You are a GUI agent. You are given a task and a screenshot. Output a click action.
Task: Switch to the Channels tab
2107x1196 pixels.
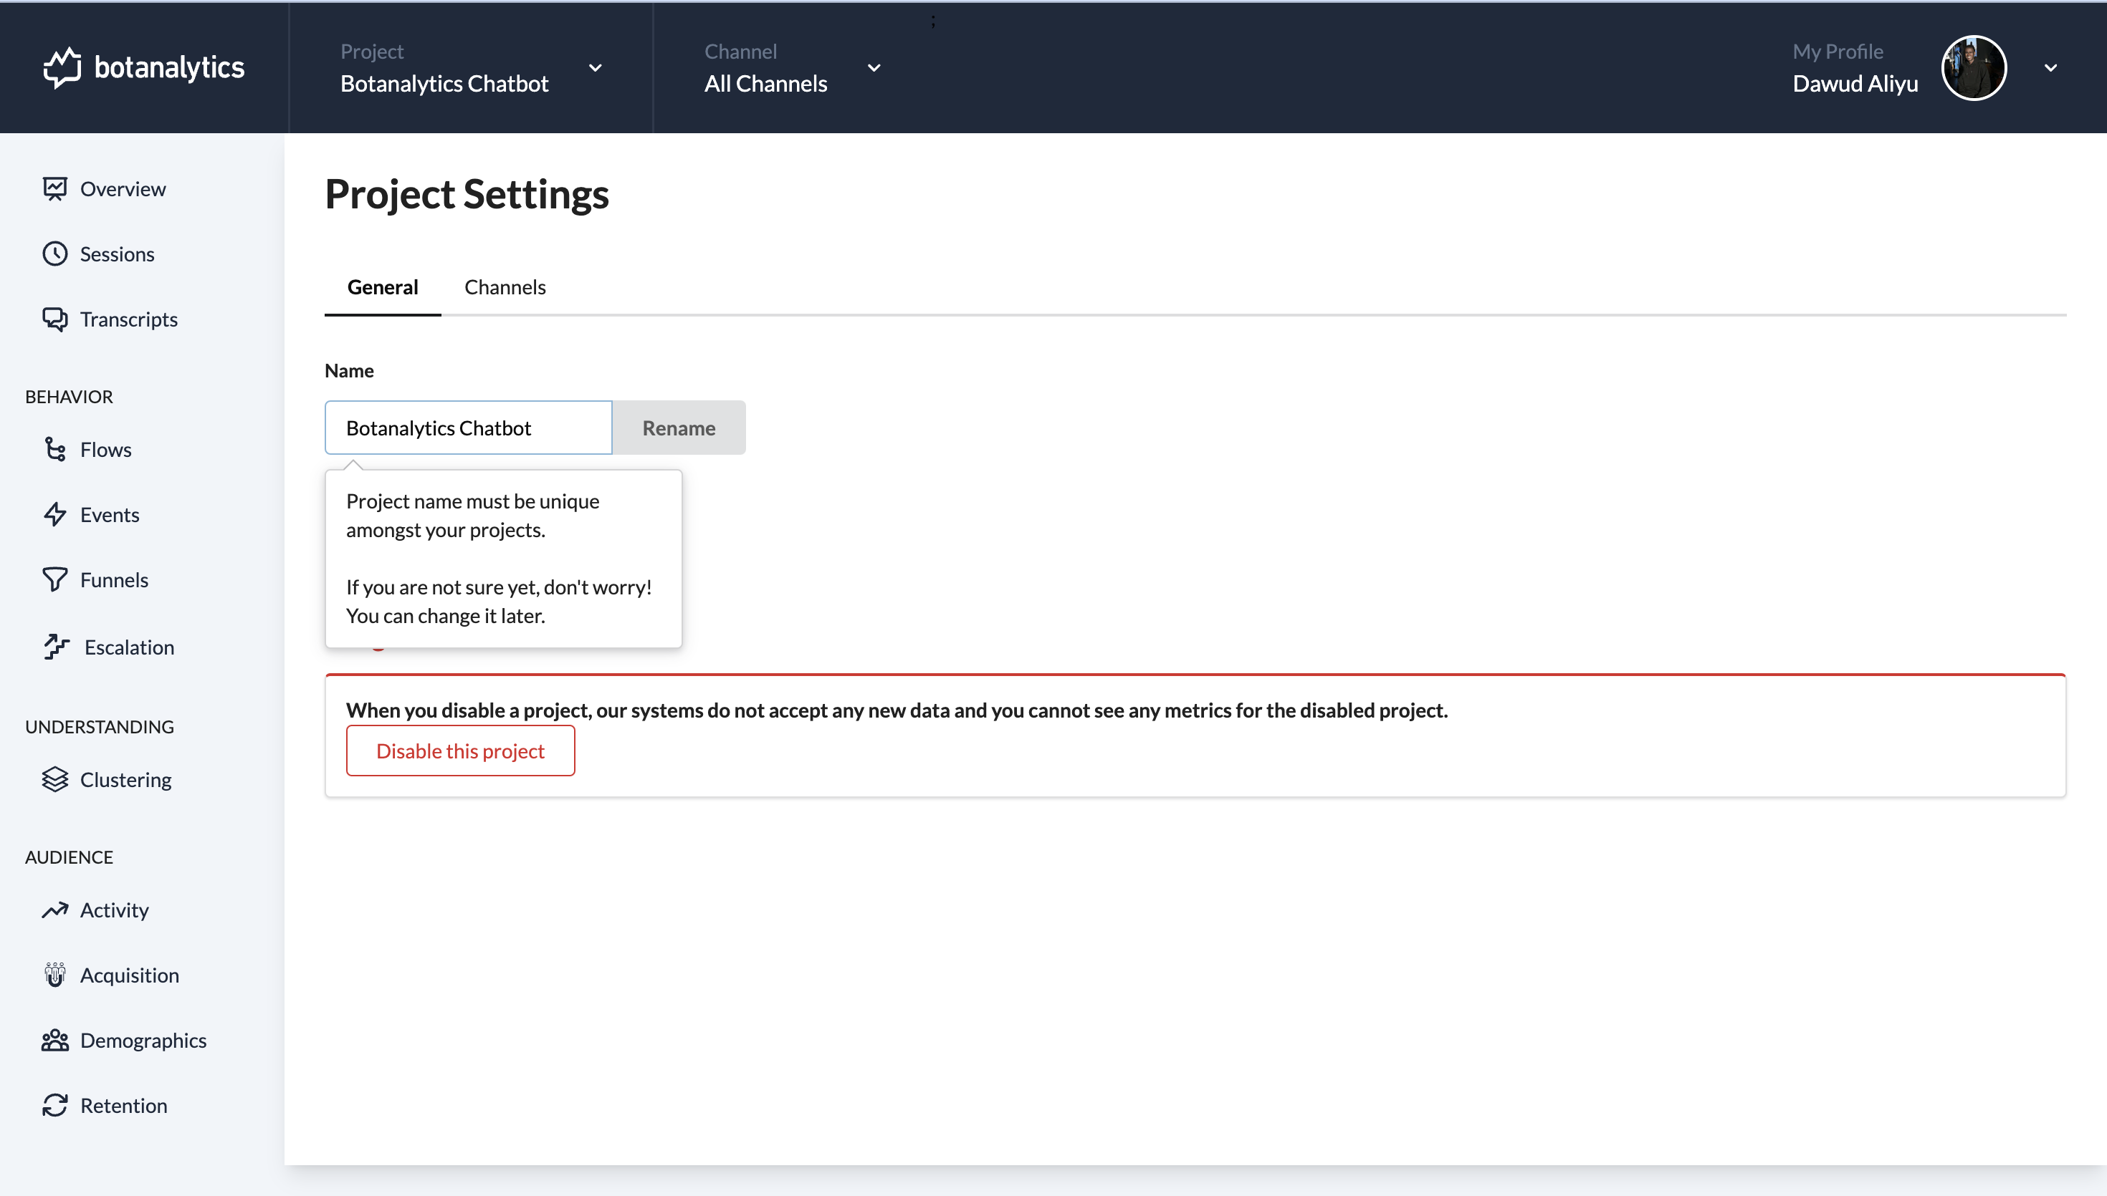(505, 286)
